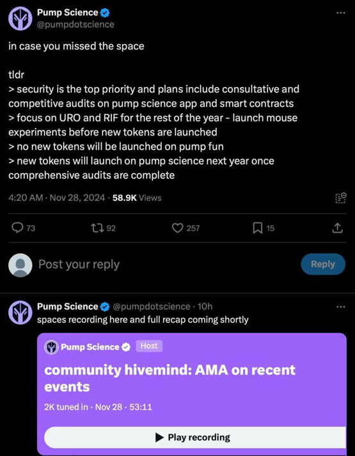The width and height of the screenshot is (355, 456).
Task: Click the 58.9K Views count
Action: (x=137, y=198)
